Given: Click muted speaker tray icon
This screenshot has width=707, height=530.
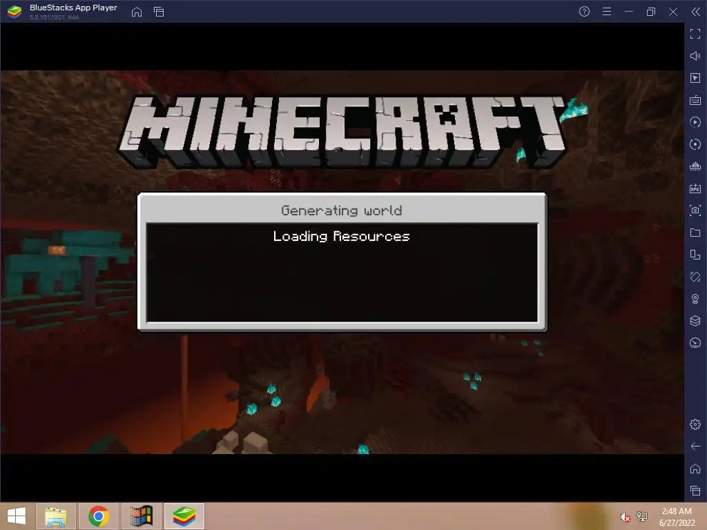Looking at the screenshot, I should (625, 517).
